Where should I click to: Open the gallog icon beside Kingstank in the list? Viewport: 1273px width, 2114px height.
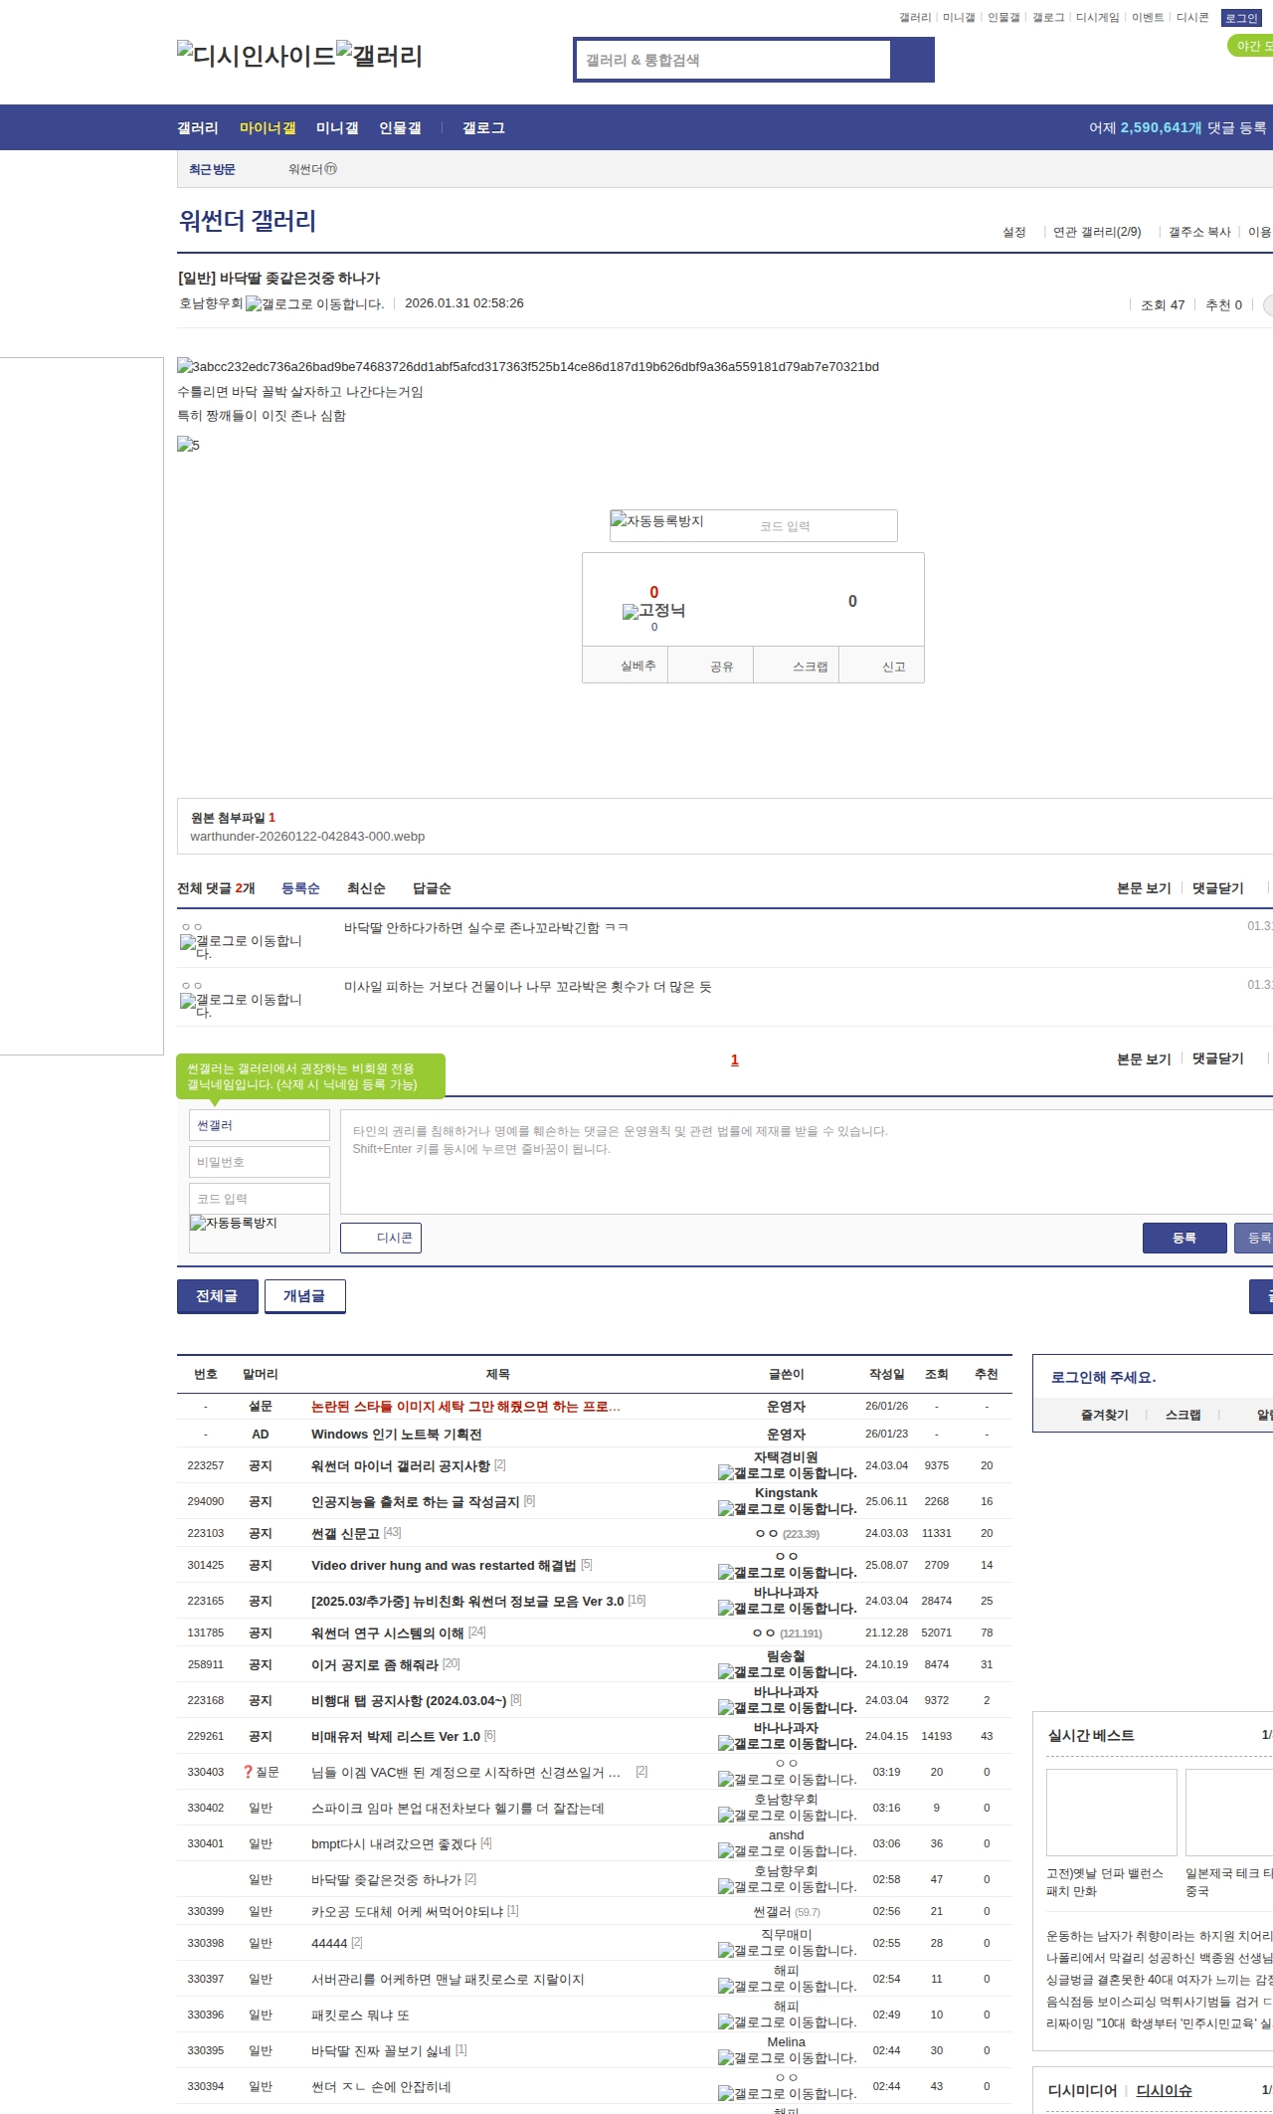787,1509
